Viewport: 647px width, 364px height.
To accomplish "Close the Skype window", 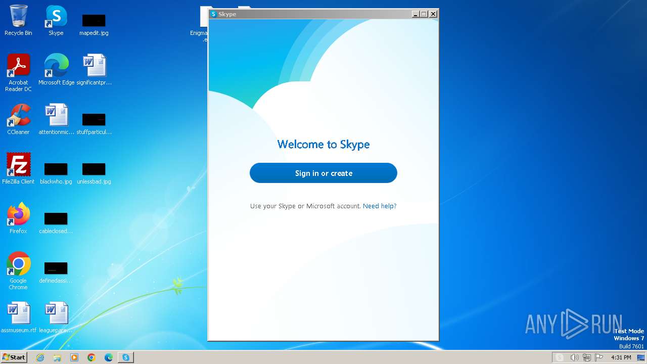I will (x=433, y=14).
